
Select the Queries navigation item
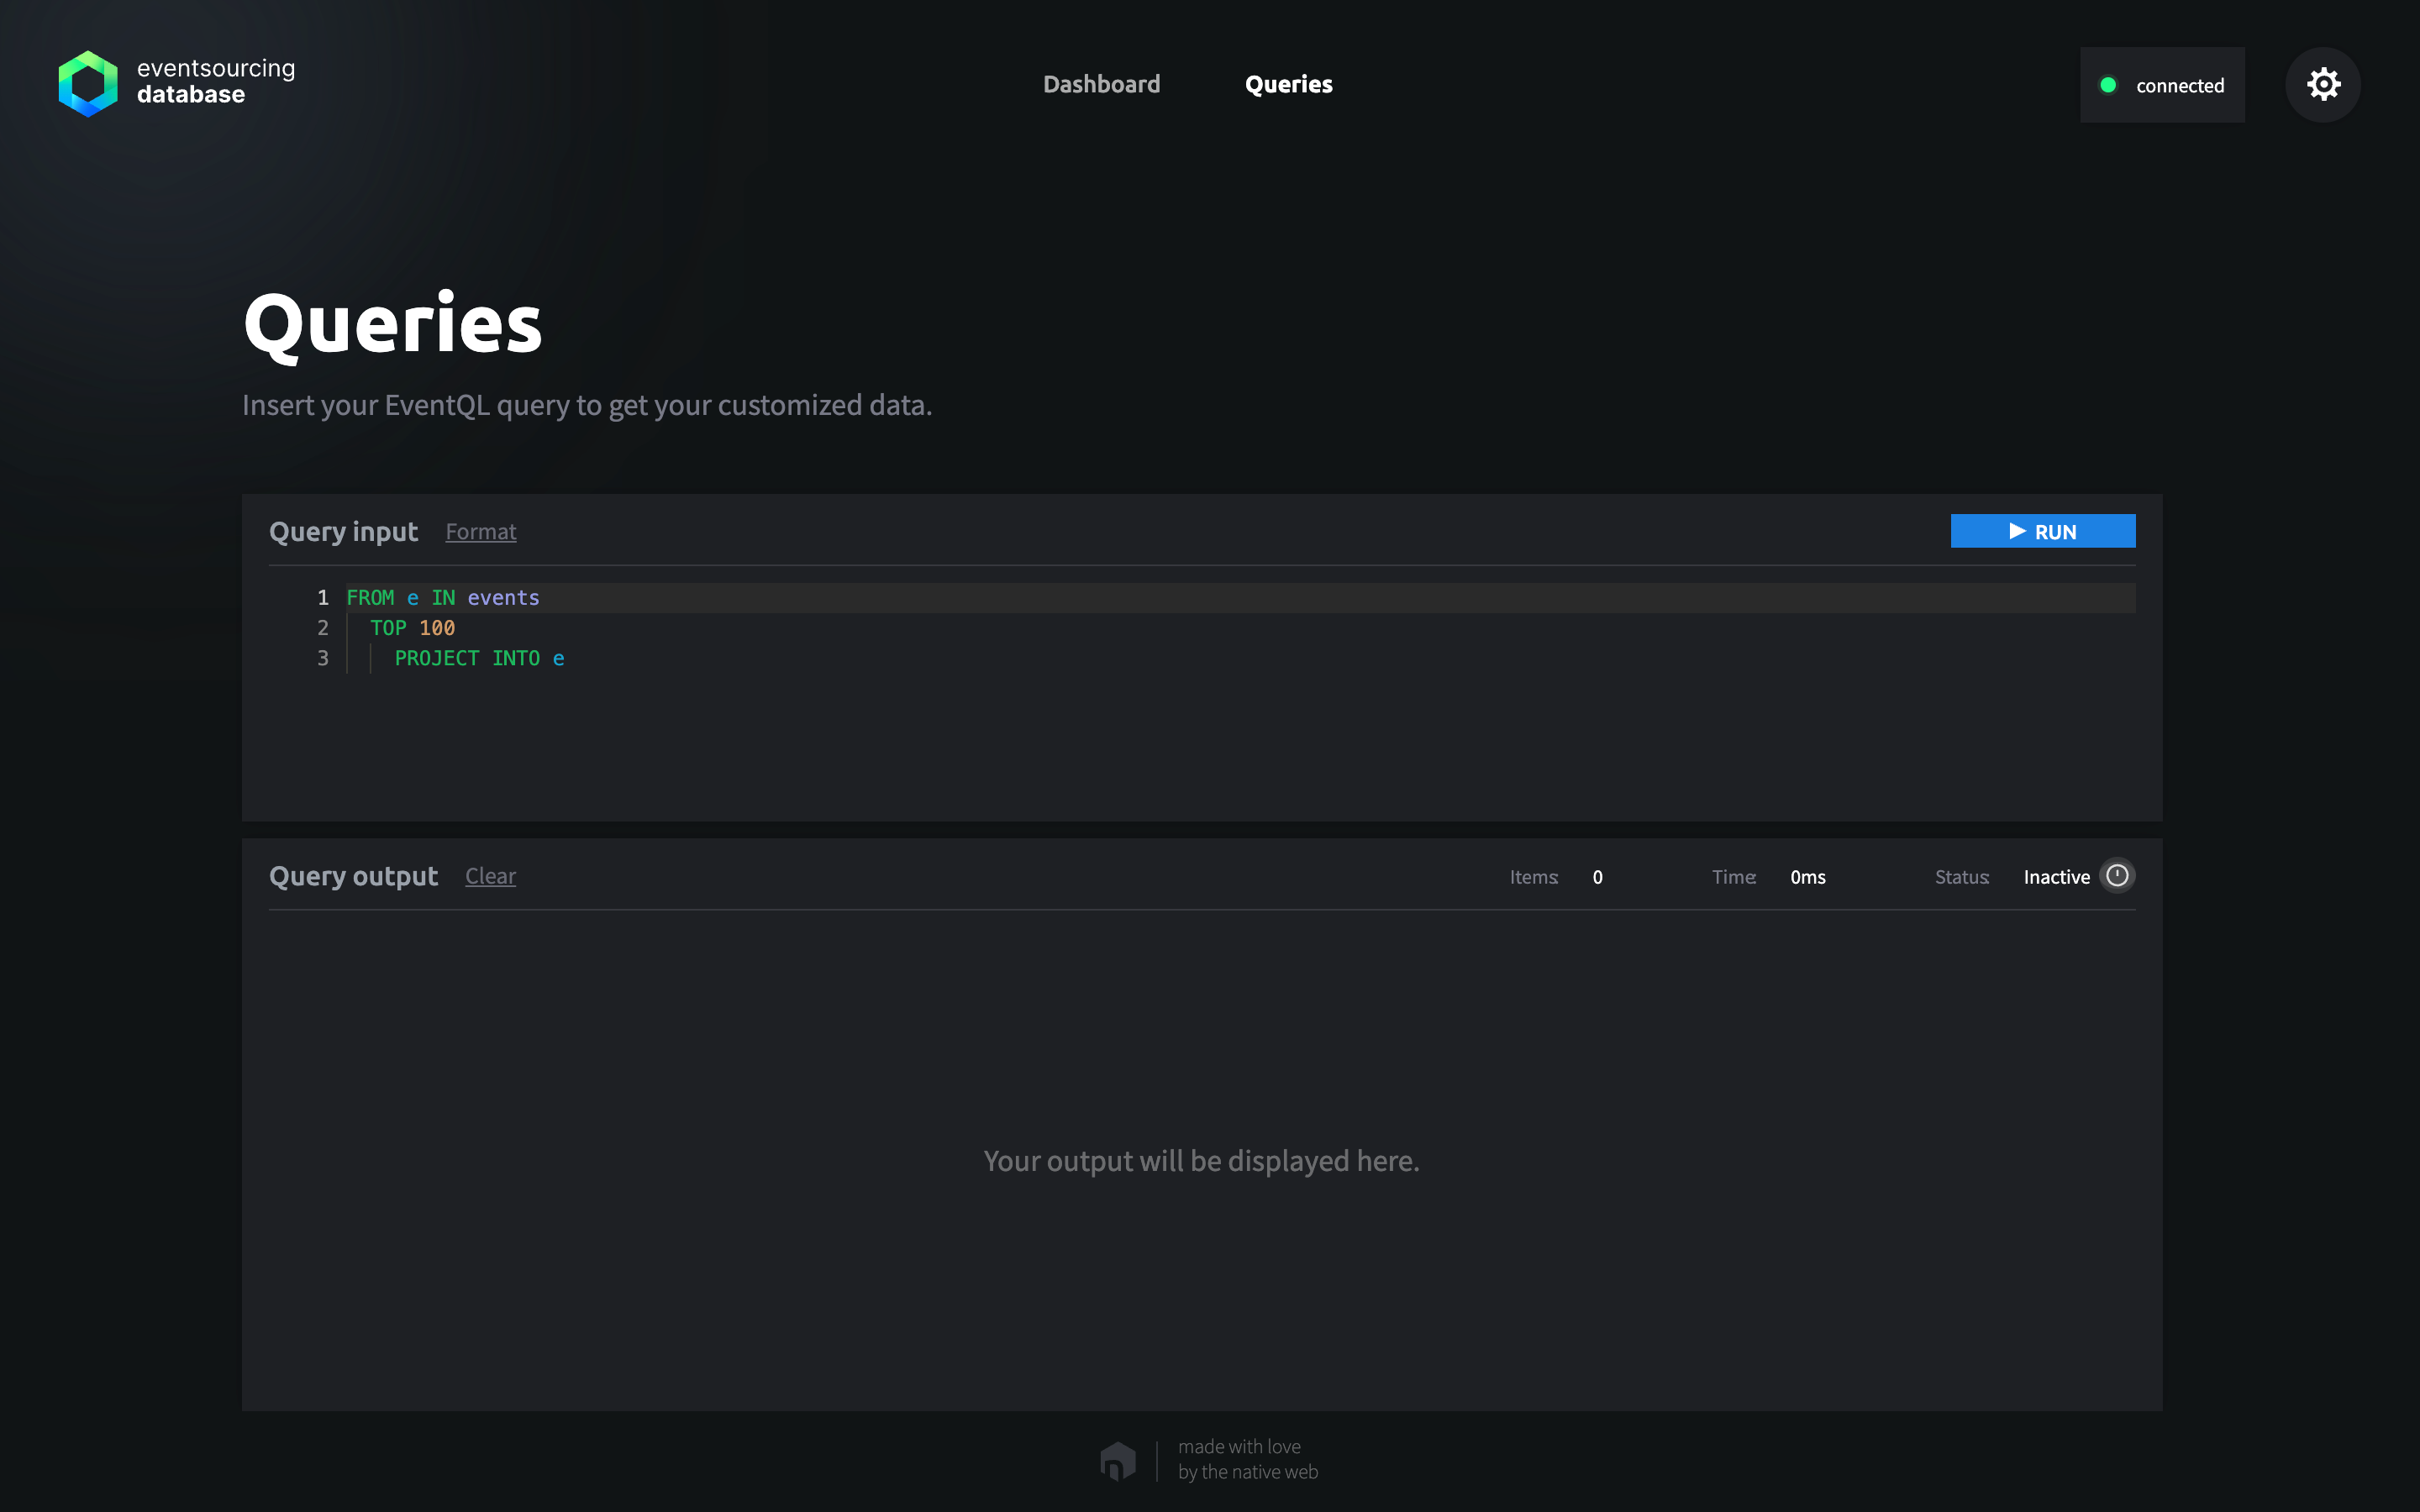[1288, 84]
